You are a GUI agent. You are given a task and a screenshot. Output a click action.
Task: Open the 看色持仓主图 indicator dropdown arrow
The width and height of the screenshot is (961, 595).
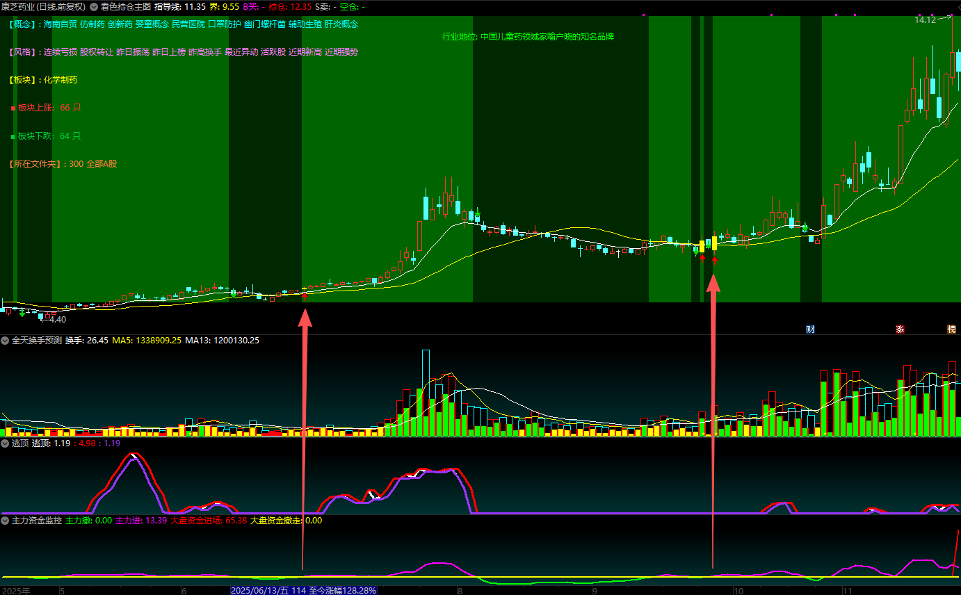point(94,7)
